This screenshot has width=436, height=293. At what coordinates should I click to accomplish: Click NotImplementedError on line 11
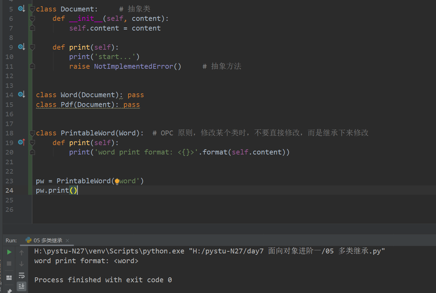[133, 66]
